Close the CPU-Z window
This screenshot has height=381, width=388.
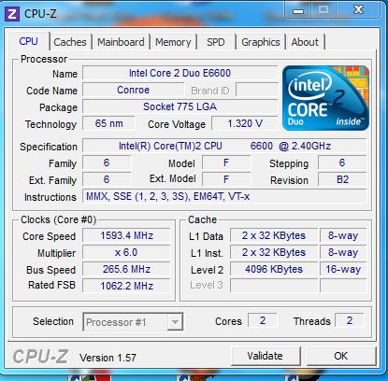pos(359,10)
